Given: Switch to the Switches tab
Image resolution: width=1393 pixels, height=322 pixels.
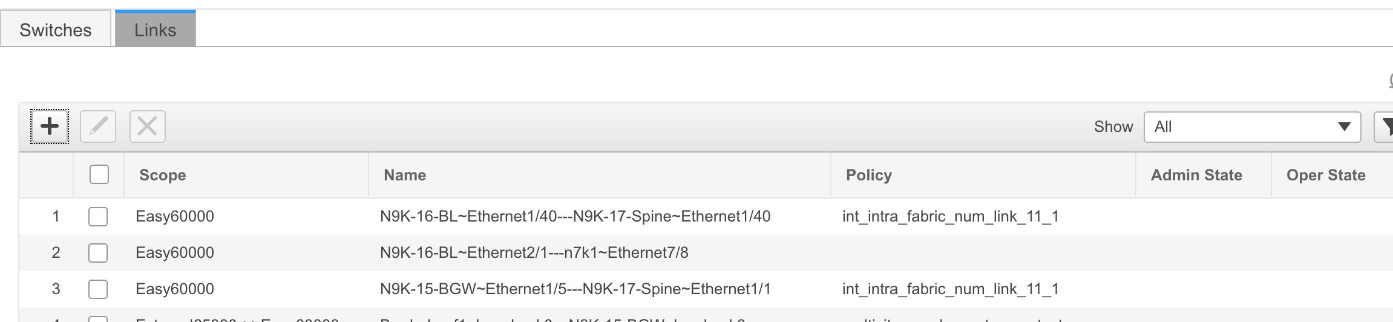Looking at the screenshot, I should 56,30.
